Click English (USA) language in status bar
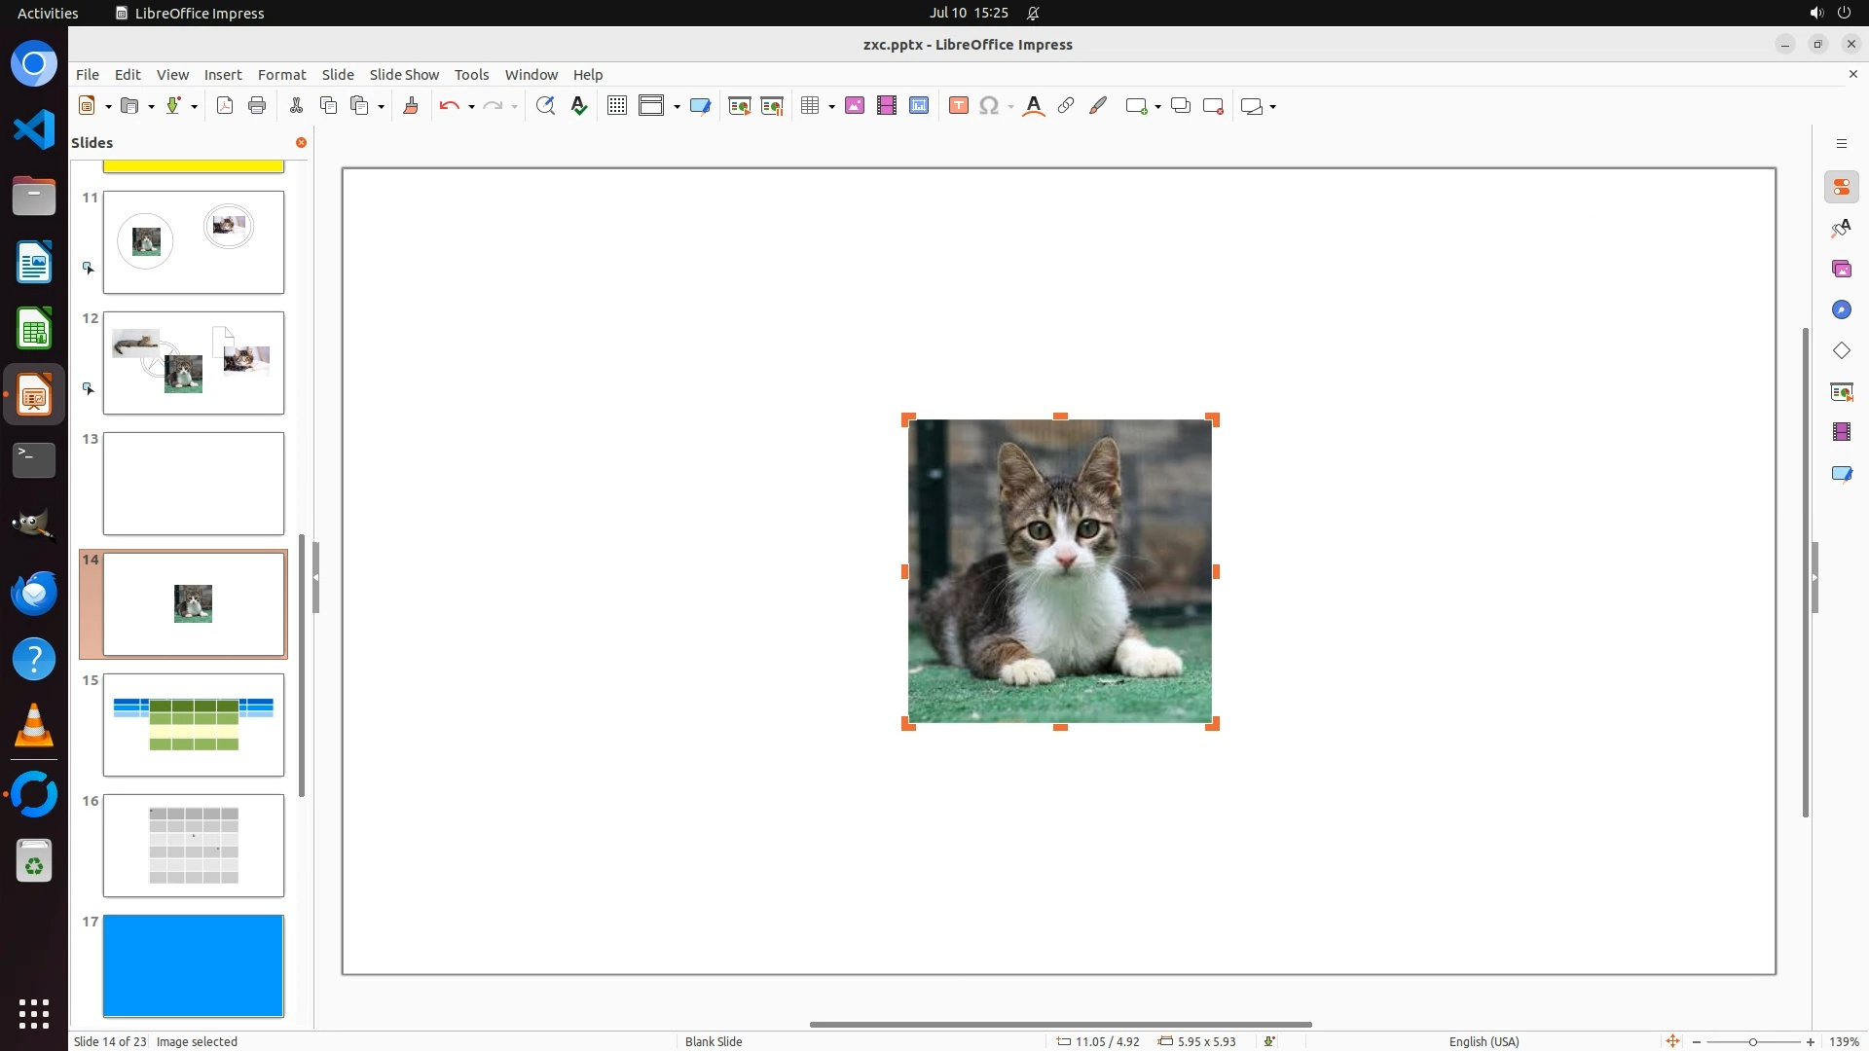Image resolution: width=1869 pixels, height=1051 pixels. click(x=1484, y=1042)
